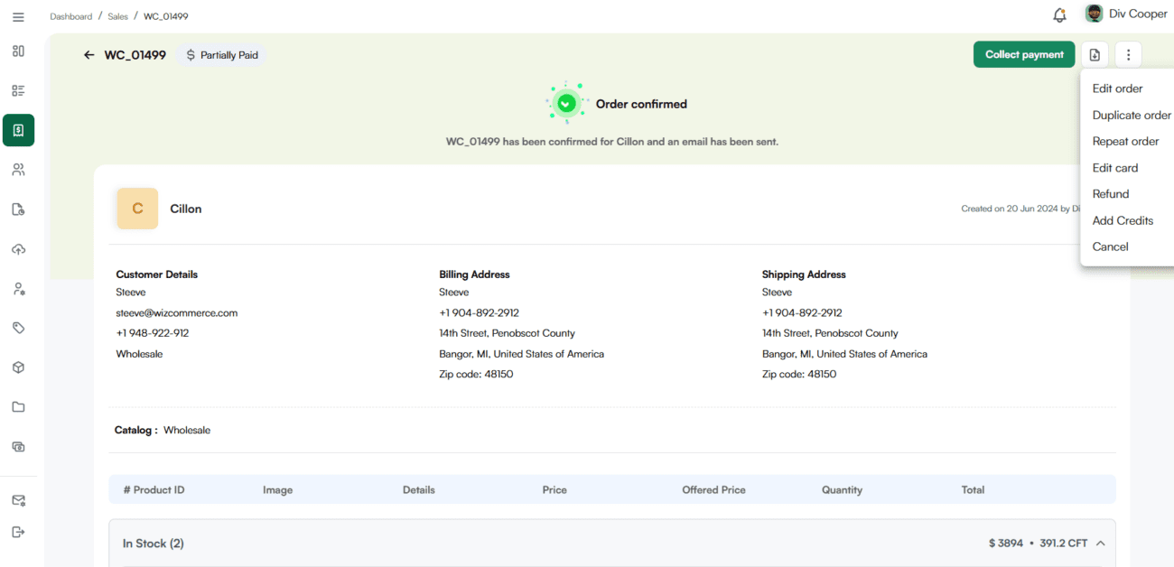Go back using the arrow beside WC_01499
Viewport: 1174px width, 567px height.
[x=89, y=55]
